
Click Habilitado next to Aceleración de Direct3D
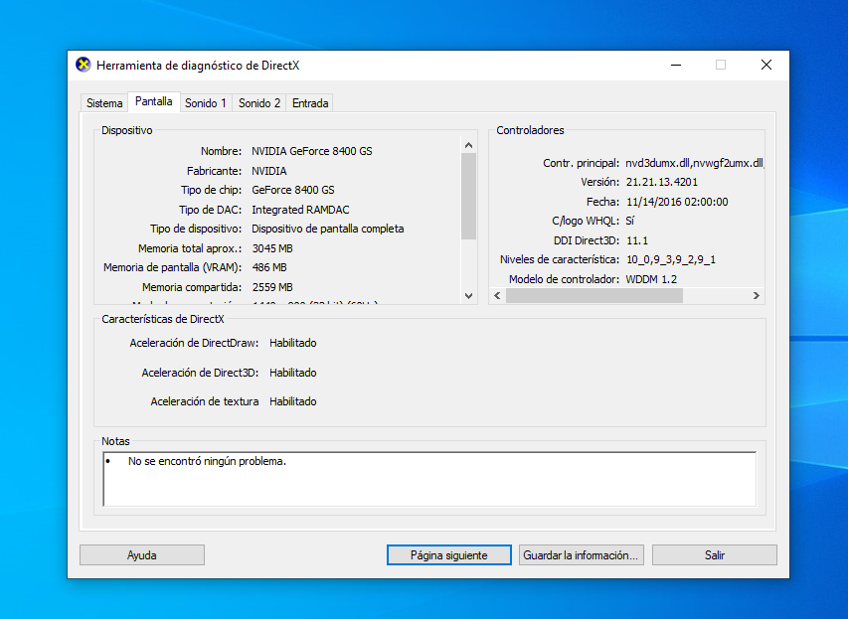pyautogui.click(x=293, y=373)
